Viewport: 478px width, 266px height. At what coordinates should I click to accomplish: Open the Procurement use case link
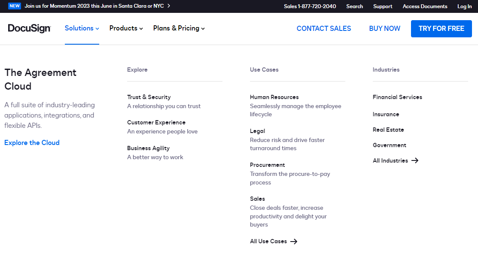267,165
